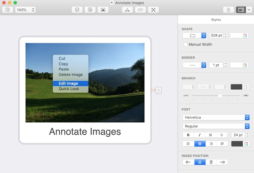
Task: Click the Styles panel header
Action: coord(216,20)
